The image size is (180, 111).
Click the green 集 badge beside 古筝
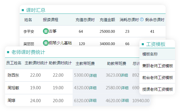coord(46,31)
